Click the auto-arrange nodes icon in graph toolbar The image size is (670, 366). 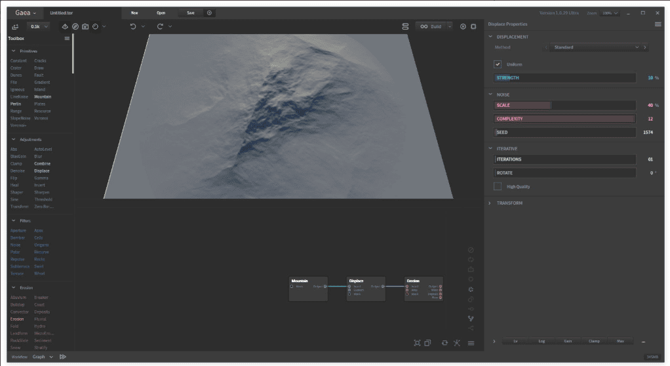(457, 343)
